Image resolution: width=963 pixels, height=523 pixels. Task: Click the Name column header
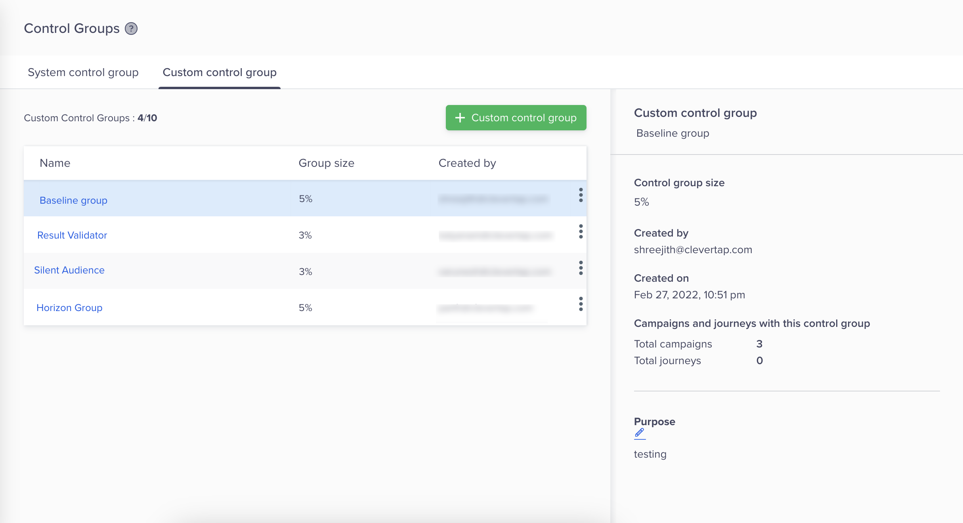pyautogui.click(x=55, y=163)
